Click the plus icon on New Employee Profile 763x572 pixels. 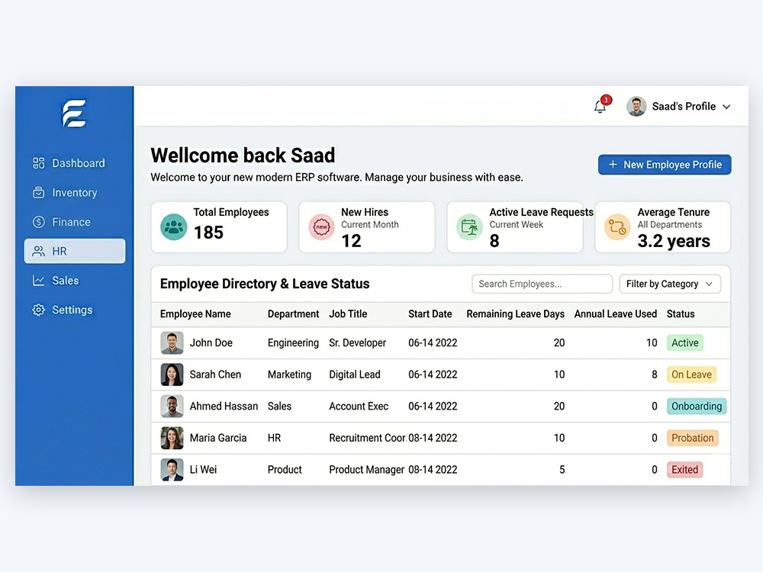coord(613,165)
